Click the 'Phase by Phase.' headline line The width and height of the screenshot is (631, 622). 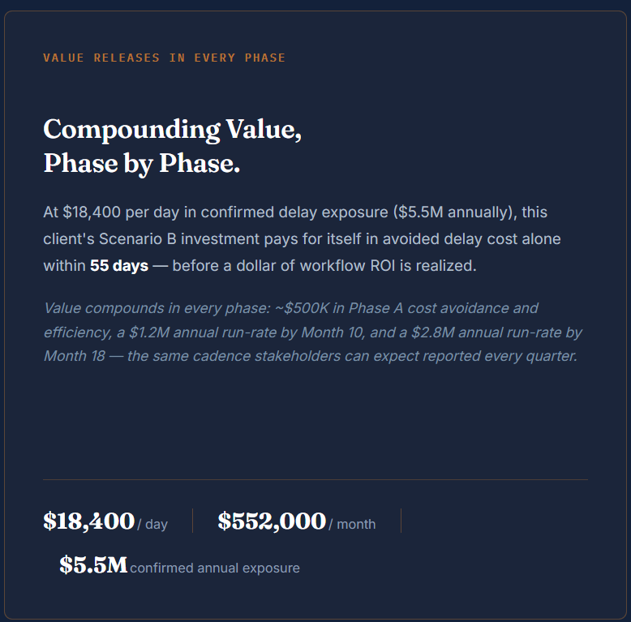(x=142, y=164)
